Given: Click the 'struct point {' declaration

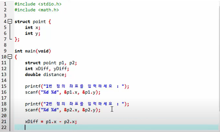Looking at the screenshot, I should [33, 21].
